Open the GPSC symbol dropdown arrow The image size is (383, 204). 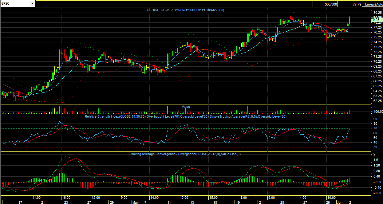[x=33, y=4]
